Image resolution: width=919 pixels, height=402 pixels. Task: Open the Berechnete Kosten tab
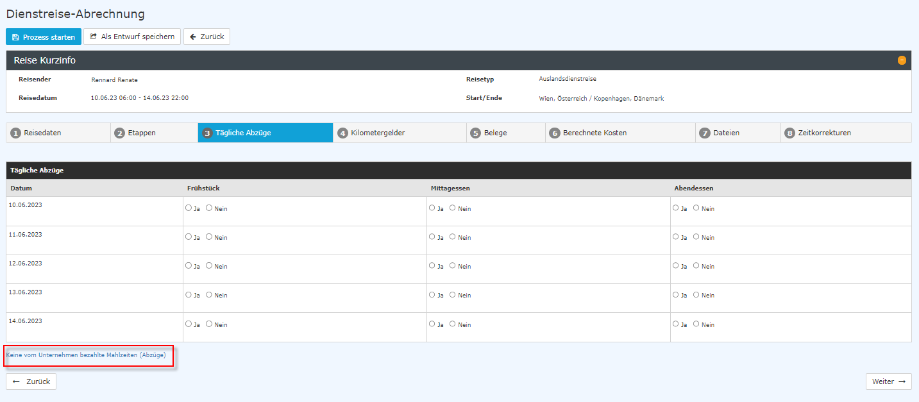click(x=620, y=133)
